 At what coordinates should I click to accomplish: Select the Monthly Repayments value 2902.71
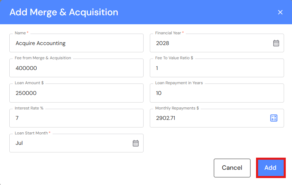click(166, 118)
